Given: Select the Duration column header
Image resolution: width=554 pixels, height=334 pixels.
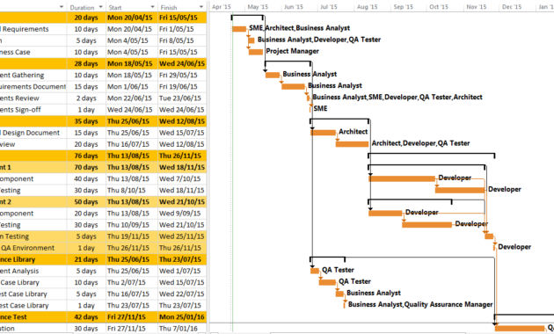Looking at the screenshot, I should click(x=82, y=7).
